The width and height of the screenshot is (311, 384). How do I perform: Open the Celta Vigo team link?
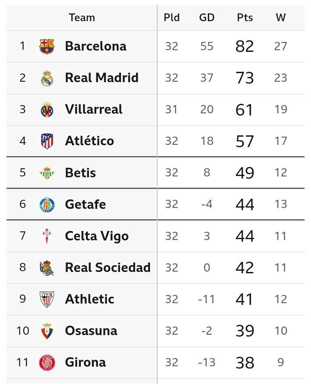(97, 236)
